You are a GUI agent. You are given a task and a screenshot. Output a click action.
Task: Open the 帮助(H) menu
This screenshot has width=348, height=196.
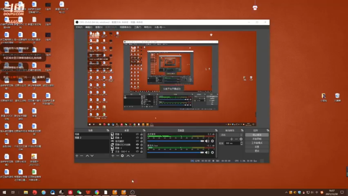(147, 27)
